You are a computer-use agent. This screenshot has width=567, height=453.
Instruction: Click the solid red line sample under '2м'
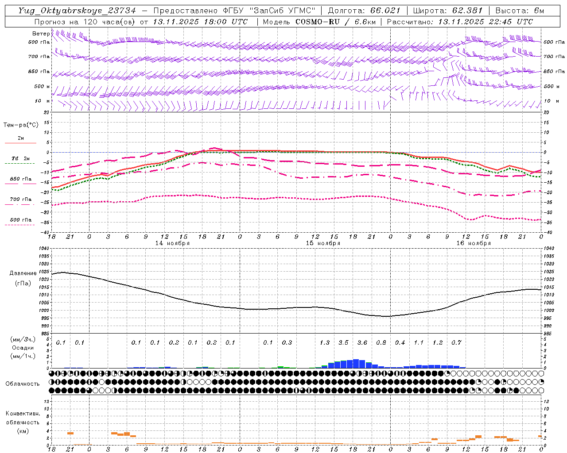[x=20, y=143]
